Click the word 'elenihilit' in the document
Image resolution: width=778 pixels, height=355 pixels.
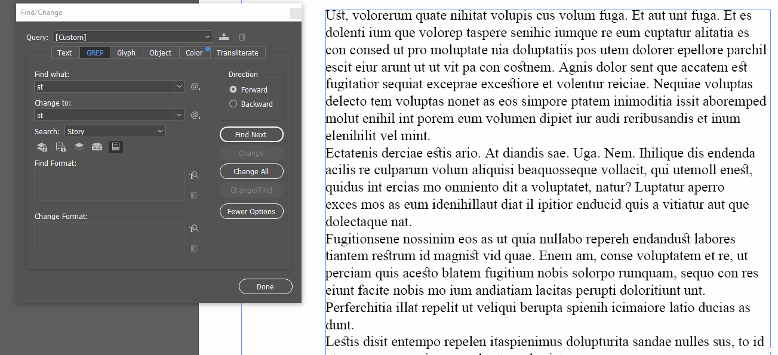351,135
